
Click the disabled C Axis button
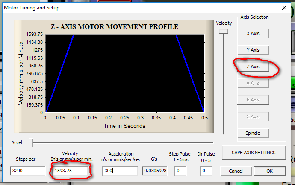[253, 116]
